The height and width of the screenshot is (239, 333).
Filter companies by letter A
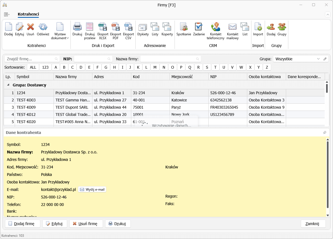pos(56,67)
